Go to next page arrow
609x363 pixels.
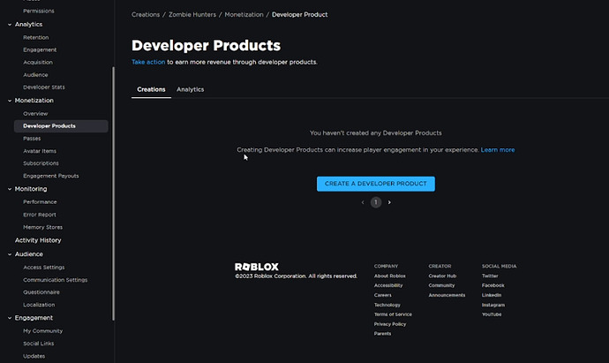pos(389,202)
